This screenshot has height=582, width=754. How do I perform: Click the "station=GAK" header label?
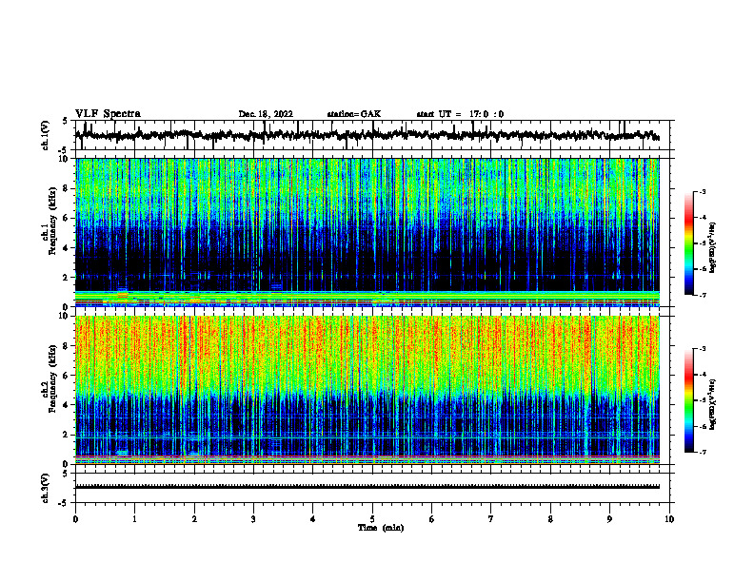pyautogui.click(x=354, y=114)
